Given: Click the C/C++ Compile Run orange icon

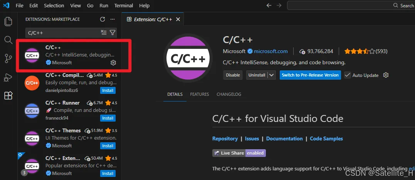Looking at the screenshot, I should 32,83.
